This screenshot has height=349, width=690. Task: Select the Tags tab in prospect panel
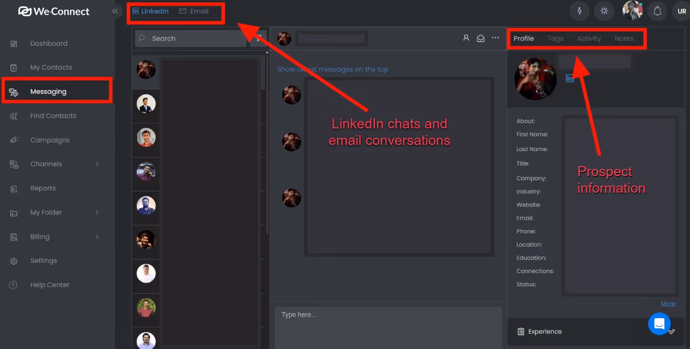555,38
